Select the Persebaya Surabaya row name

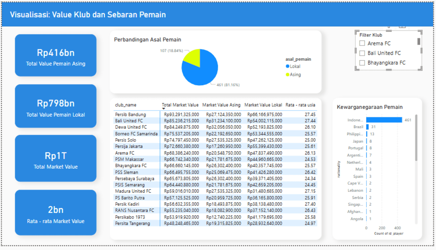(134, 179)
